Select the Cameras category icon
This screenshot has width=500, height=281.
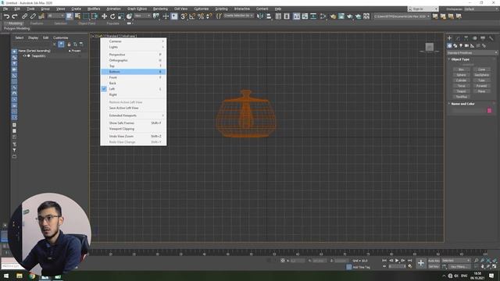[x=466, y=46]
